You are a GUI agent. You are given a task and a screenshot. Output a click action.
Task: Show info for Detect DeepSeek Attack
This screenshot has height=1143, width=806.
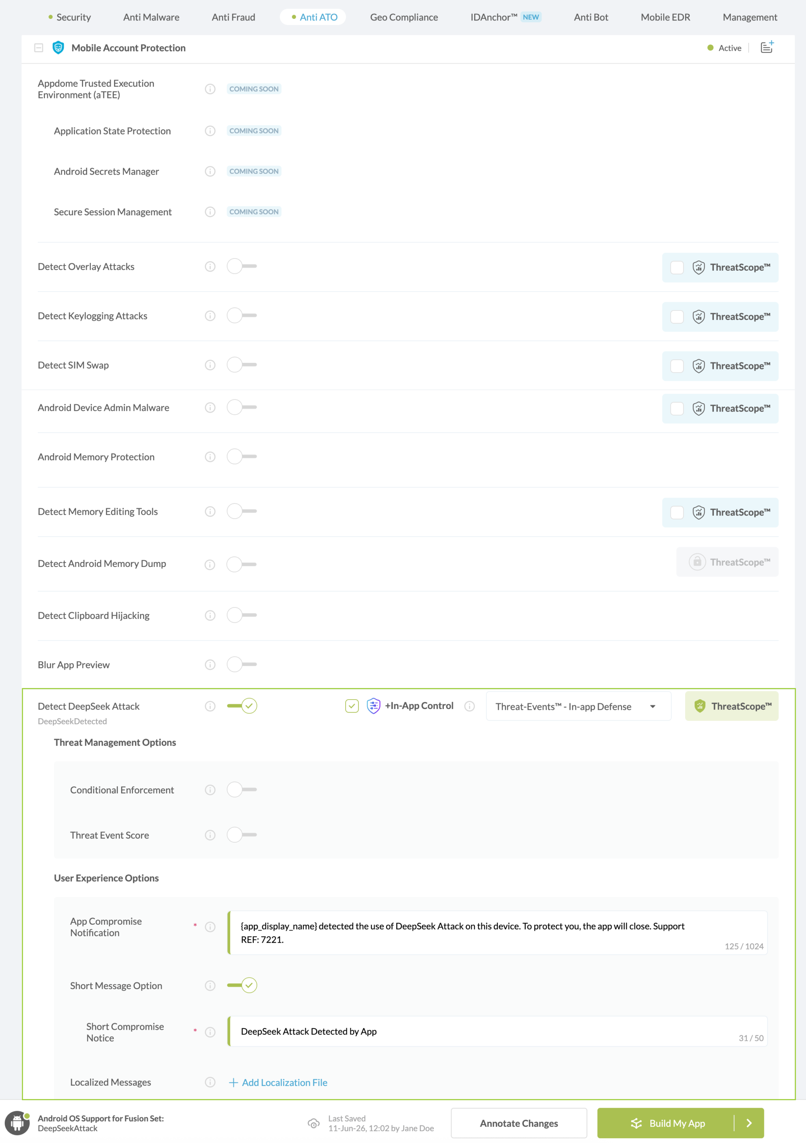pyautogui.click(x=210, y=706)
